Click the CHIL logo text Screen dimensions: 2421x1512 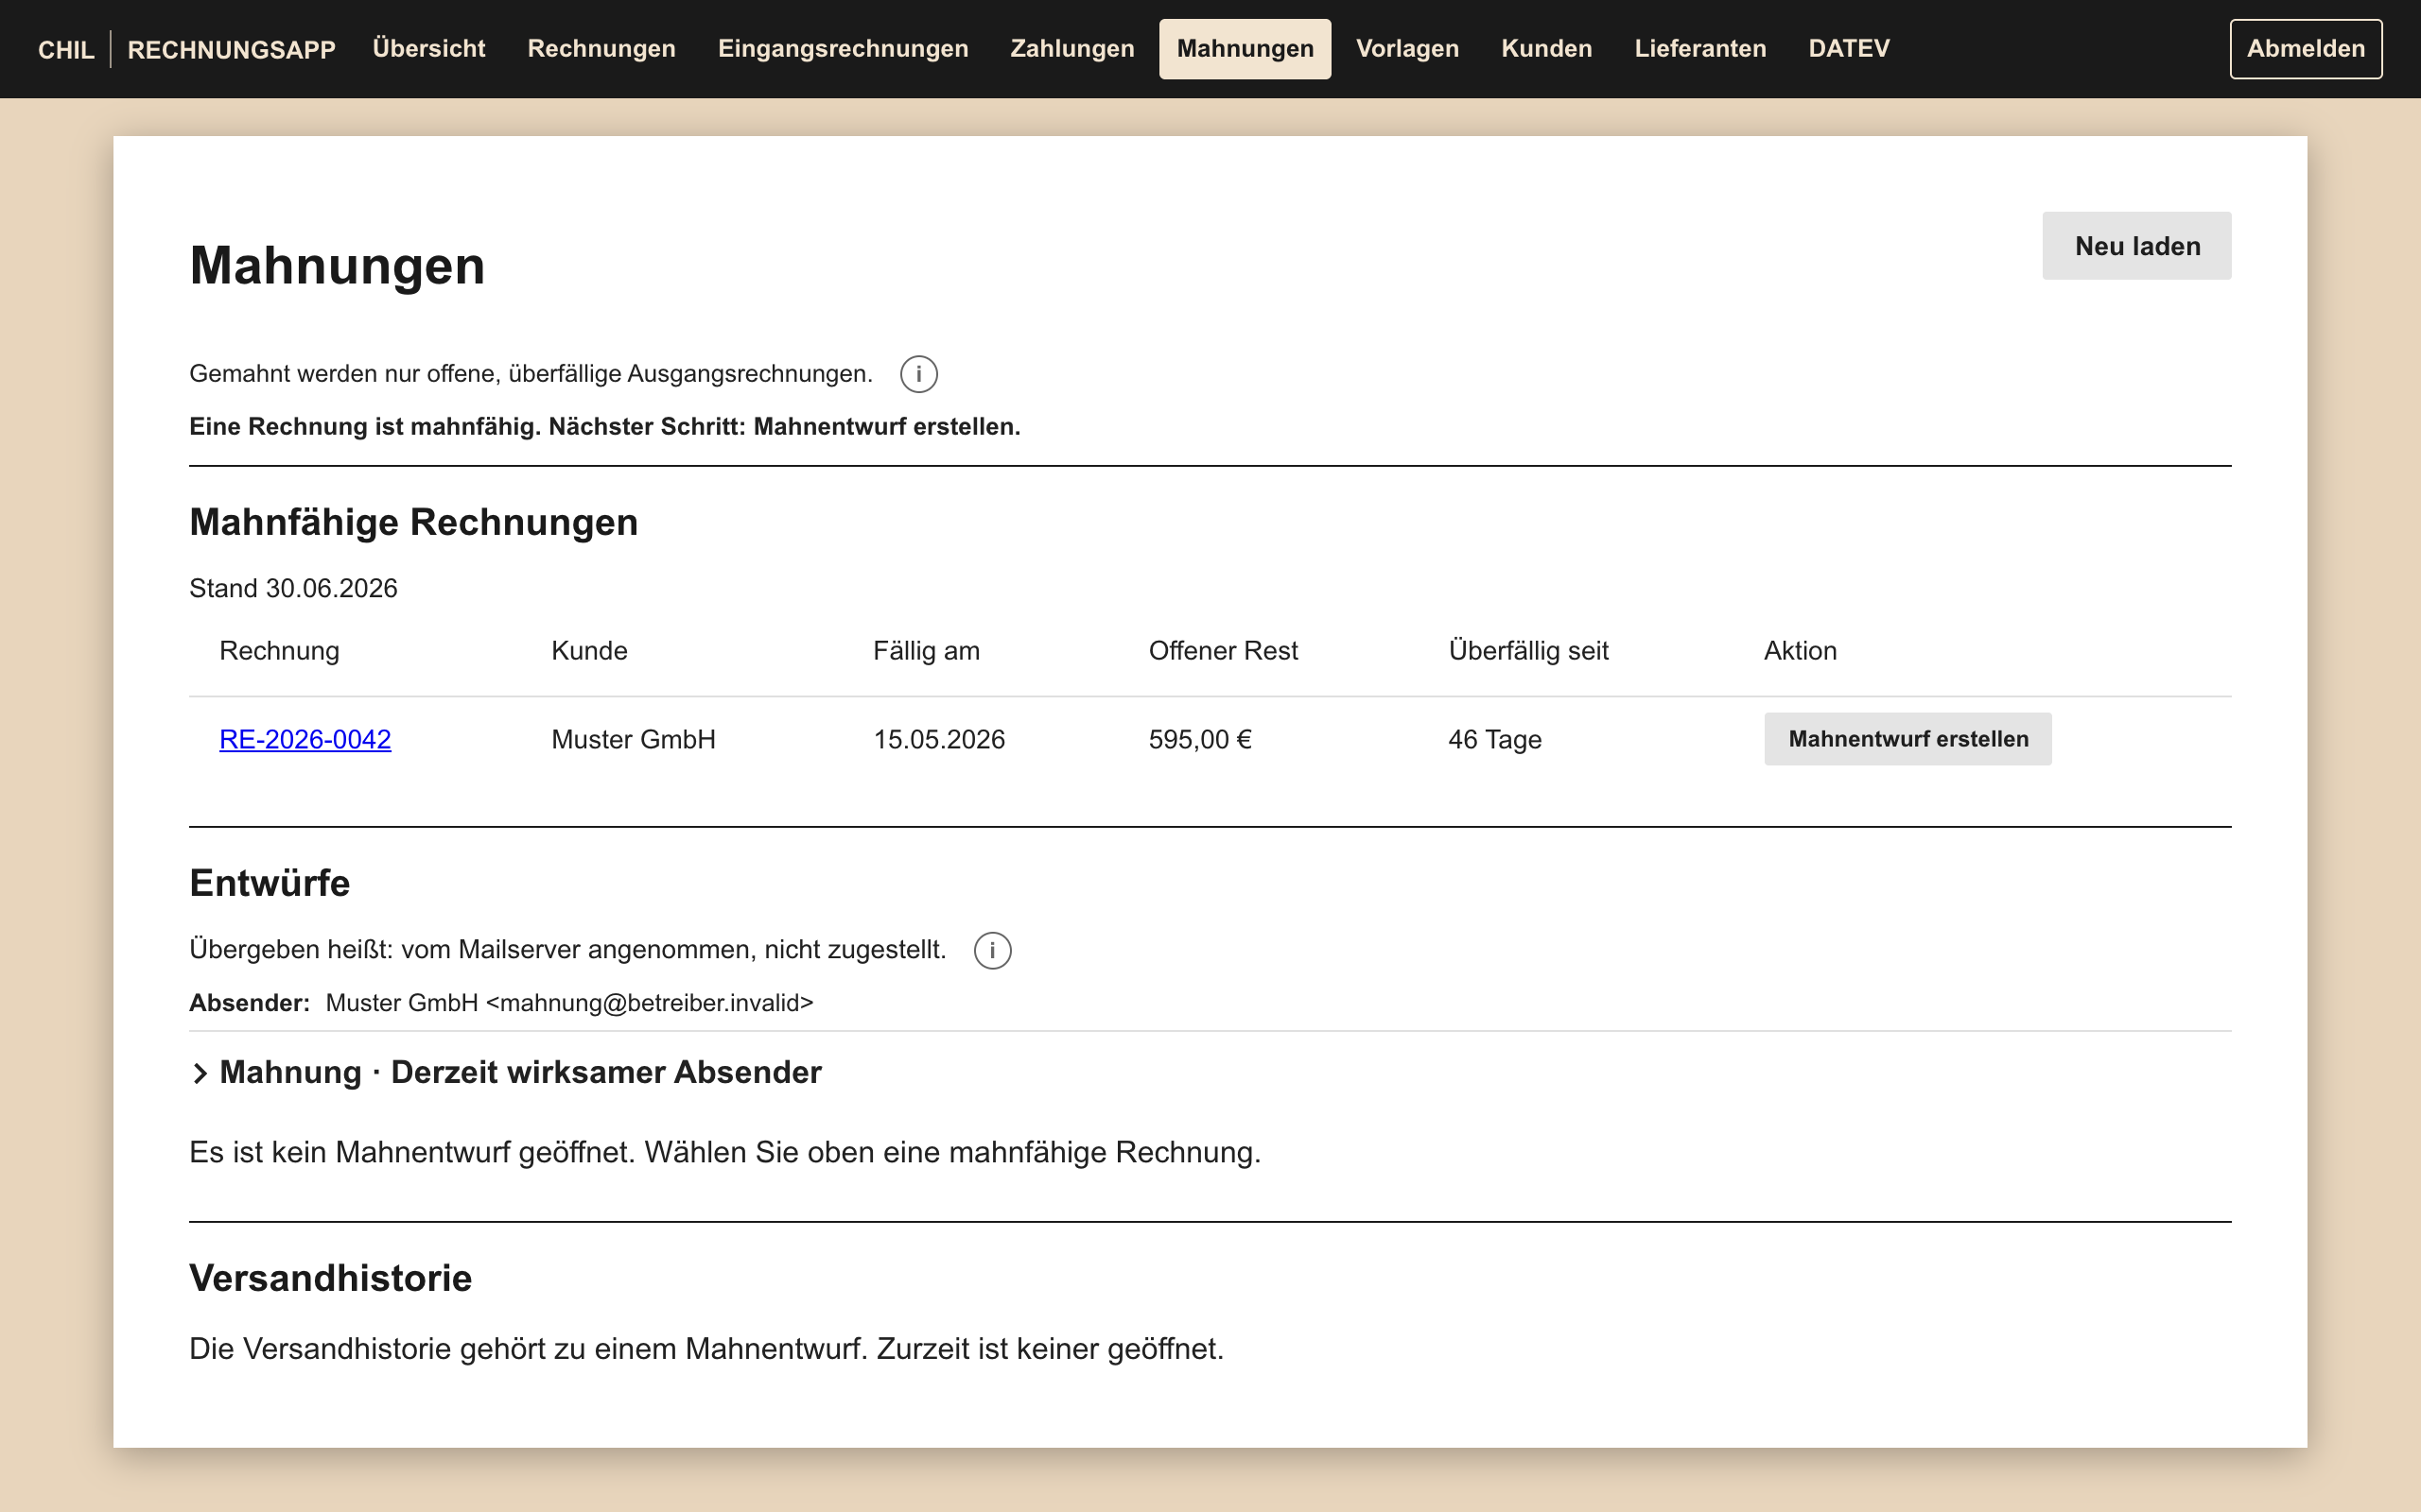click(66, 49)
